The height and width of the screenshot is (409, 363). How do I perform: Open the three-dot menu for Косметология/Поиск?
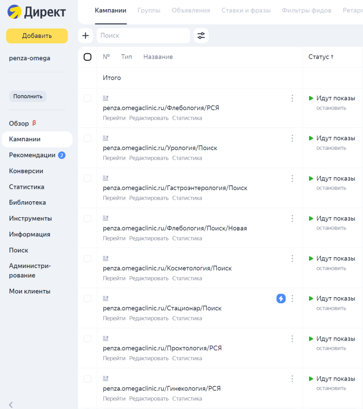click(x=292, y=258)
